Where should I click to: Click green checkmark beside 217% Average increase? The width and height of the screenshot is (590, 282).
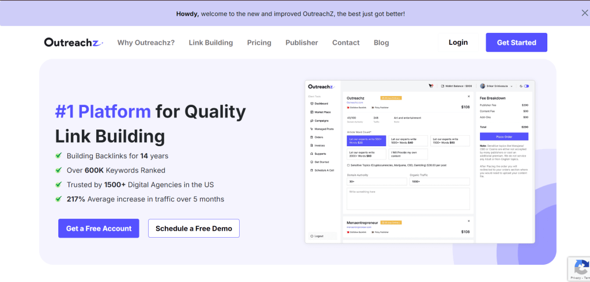[x=59, y=199]
